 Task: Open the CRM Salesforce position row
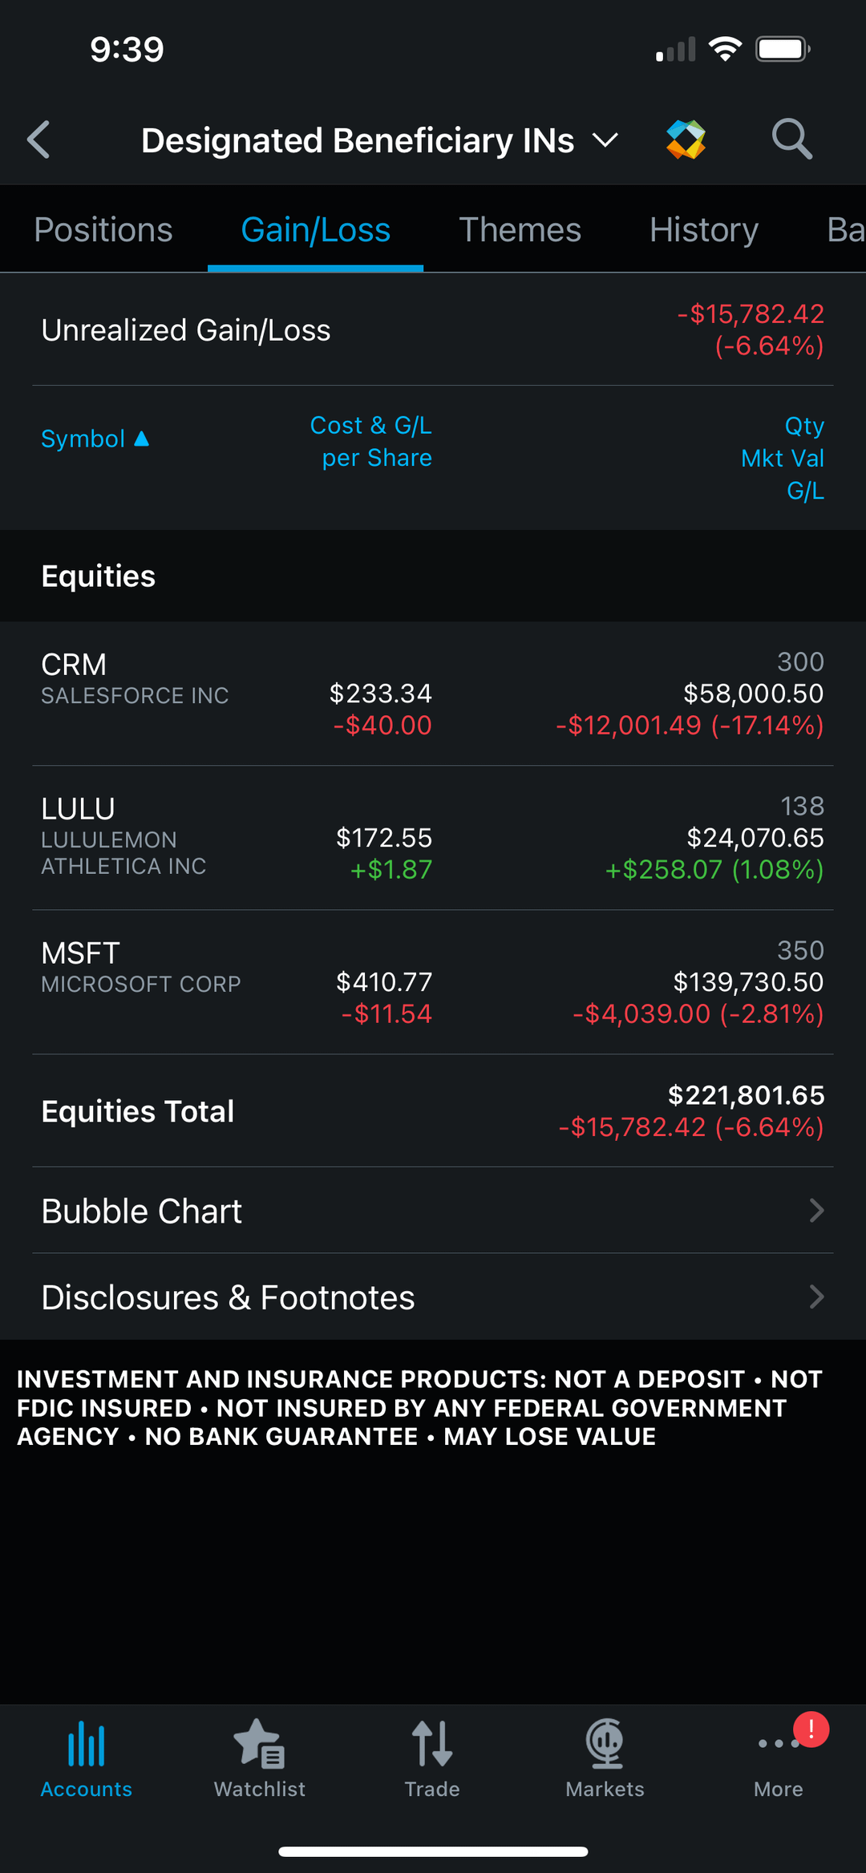point(433,694)
